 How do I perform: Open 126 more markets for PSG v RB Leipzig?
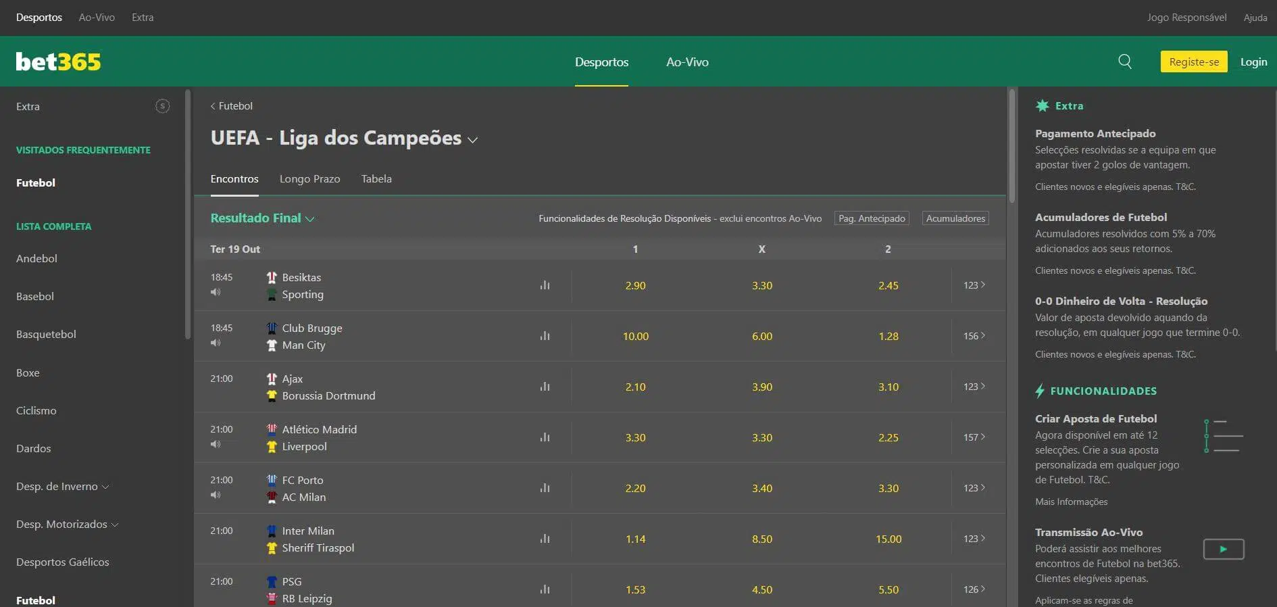[x=974, y=589]
